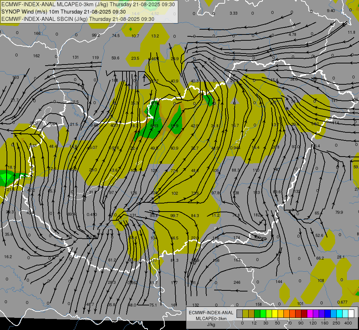
Task: Click the map value 59.6
Action: pos(116,58)
